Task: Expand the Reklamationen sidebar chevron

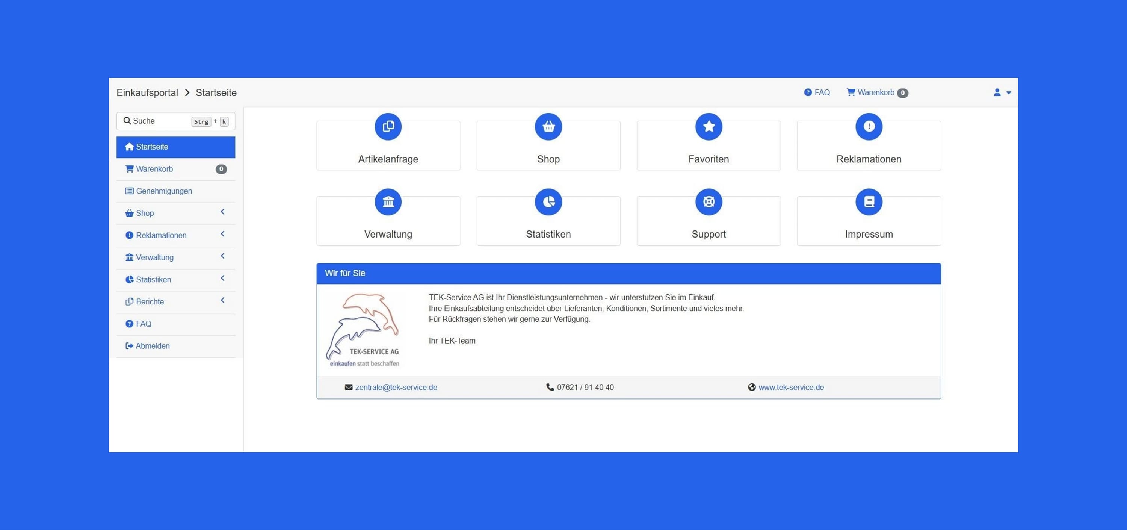Action: [222, 234]
